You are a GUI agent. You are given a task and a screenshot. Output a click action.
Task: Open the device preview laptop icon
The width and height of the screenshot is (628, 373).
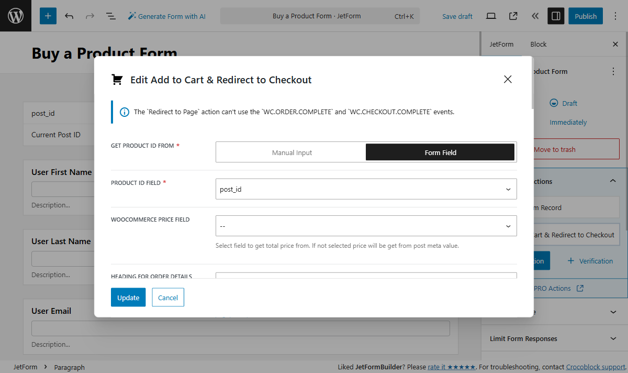point(491,16)
